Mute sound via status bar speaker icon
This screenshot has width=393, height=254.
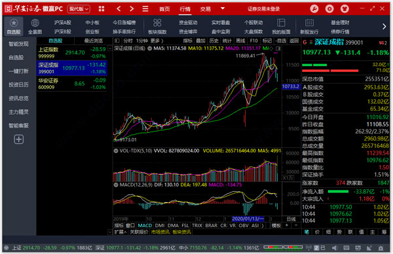click(x=335, y=248)
